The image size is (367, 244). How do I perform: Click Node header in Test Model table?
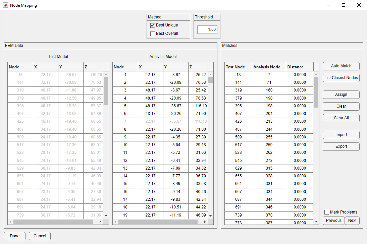click(20, 67)
